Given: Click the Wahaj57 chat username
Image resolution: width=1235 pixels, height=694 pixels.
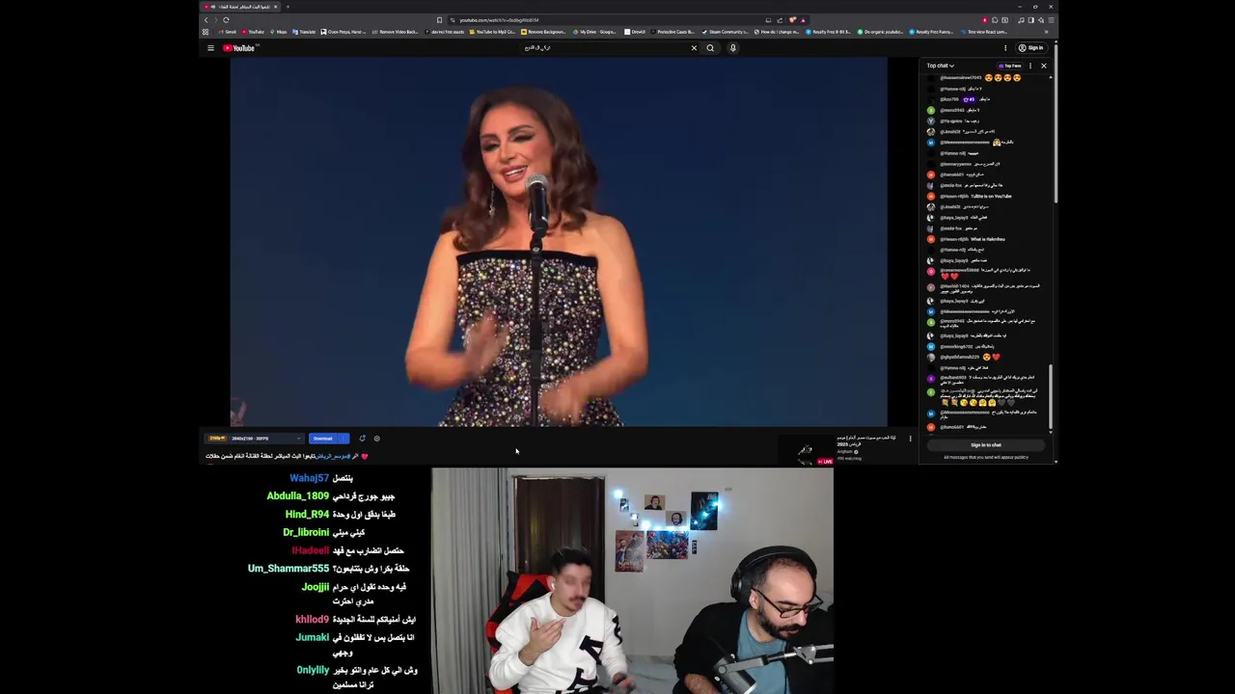Looking at the screenshot, I should coord(309,478).
